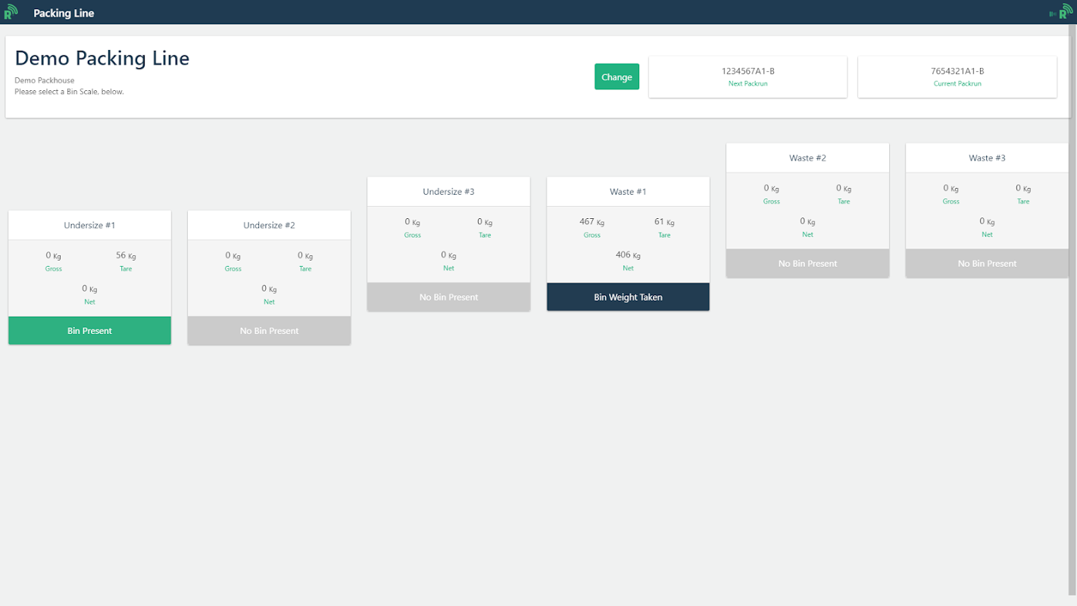Click 'Please select a Bin Scale, below.' text
The image size is (1077, 606).
(69, 92)
